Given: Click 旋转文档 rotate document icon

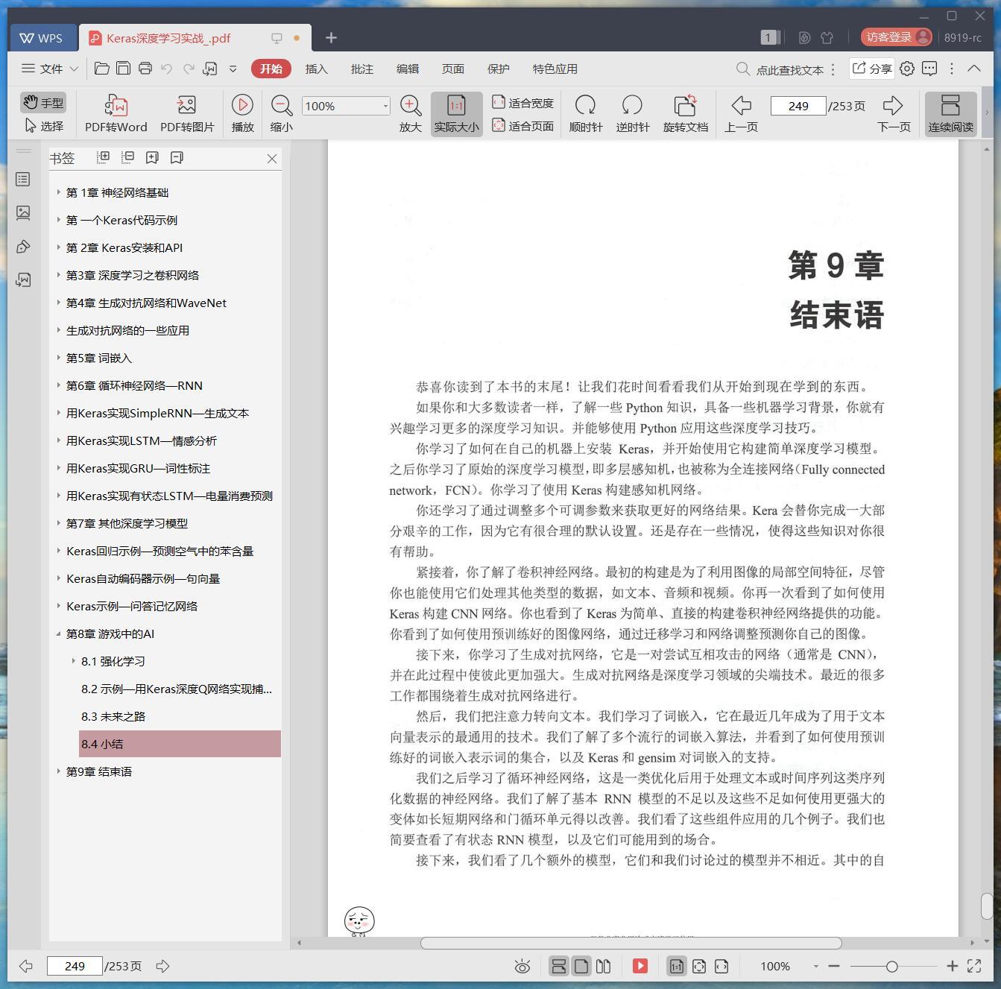Looking at the screenshot, I should coord(685,114).
